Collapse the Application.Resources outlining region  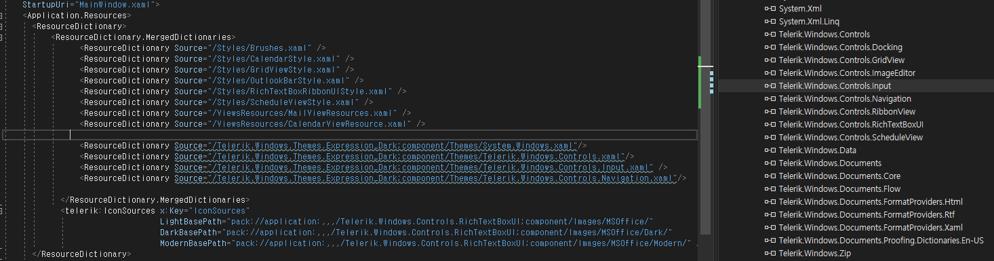click(x=1, y=15)
